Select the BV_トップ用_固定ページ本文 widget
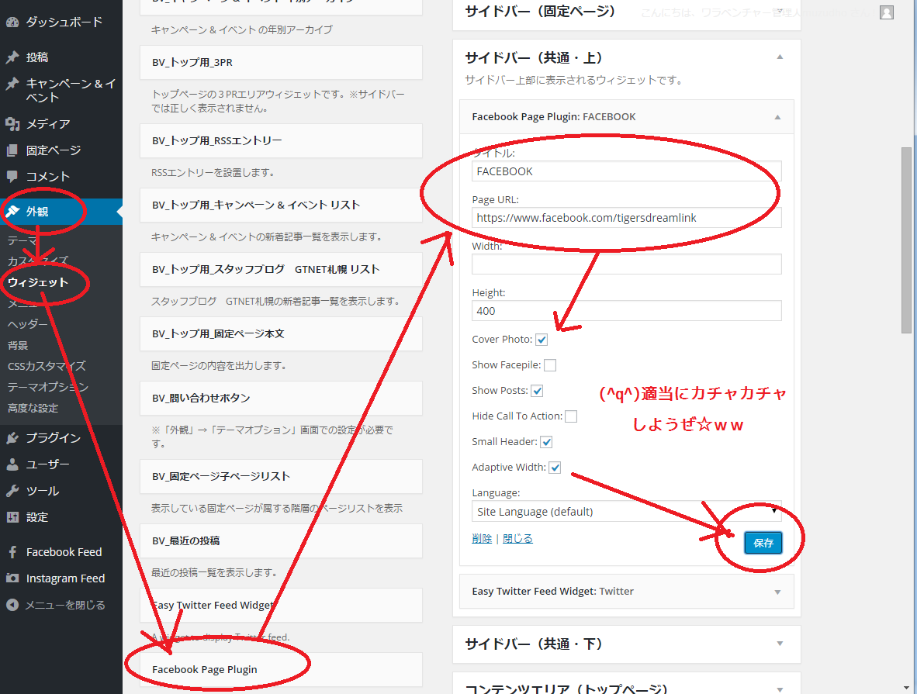This screenshot has height=694, width=917. pyautogui.click(x=282, y=334)
